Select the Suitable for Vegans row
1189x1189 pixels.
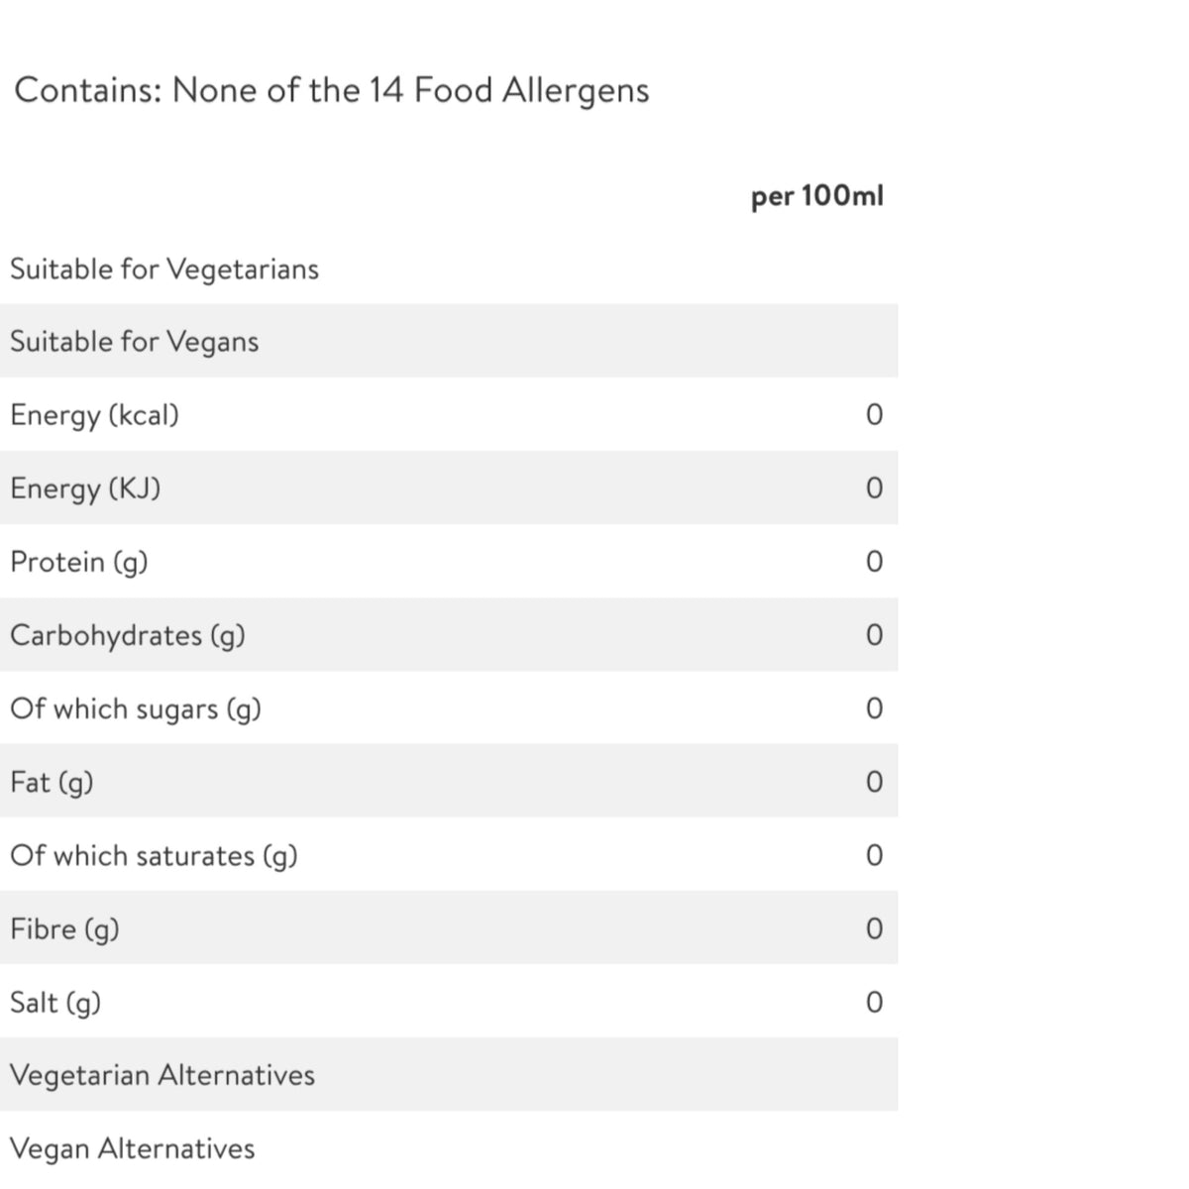coord(449,341)
